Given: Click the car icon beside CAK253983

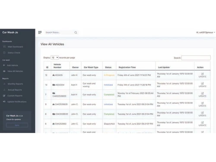Looking at the screenshot, I should point(54,124).
